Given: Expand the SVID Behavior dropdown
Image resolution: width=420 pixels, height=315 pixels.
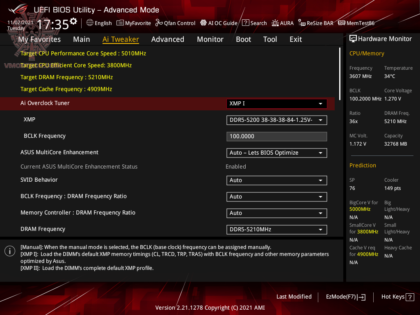Looking at the screenshot, I should click(x=277, y=180).
